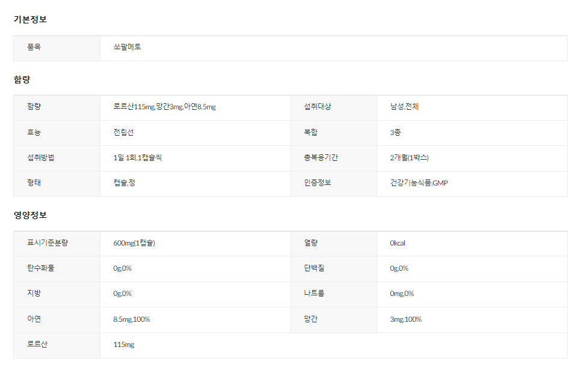The width and height of the screenshot is (584, 377).
Task: Click the 1일 1회,1캡슐씩 intake value
Action: pyautogui.click(x=137, y=158)
